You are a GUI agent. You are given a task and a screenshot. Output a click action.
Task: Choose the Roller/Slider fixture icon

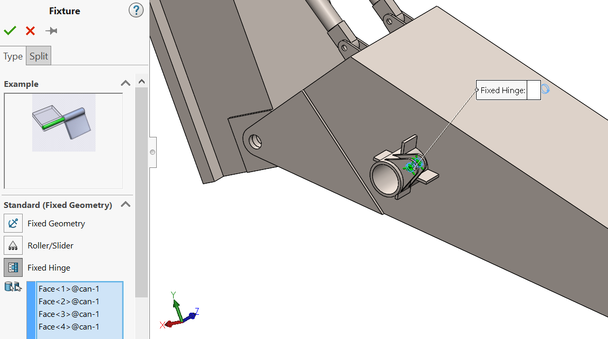click(13, 245)
